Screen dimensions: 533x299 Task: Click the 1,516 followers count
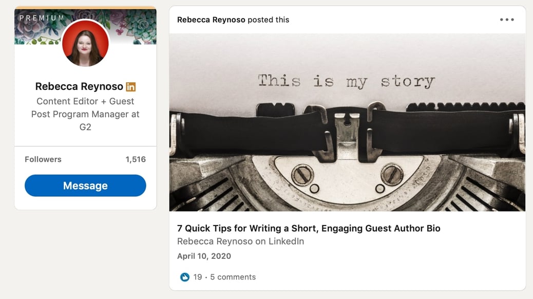(137, 159)
